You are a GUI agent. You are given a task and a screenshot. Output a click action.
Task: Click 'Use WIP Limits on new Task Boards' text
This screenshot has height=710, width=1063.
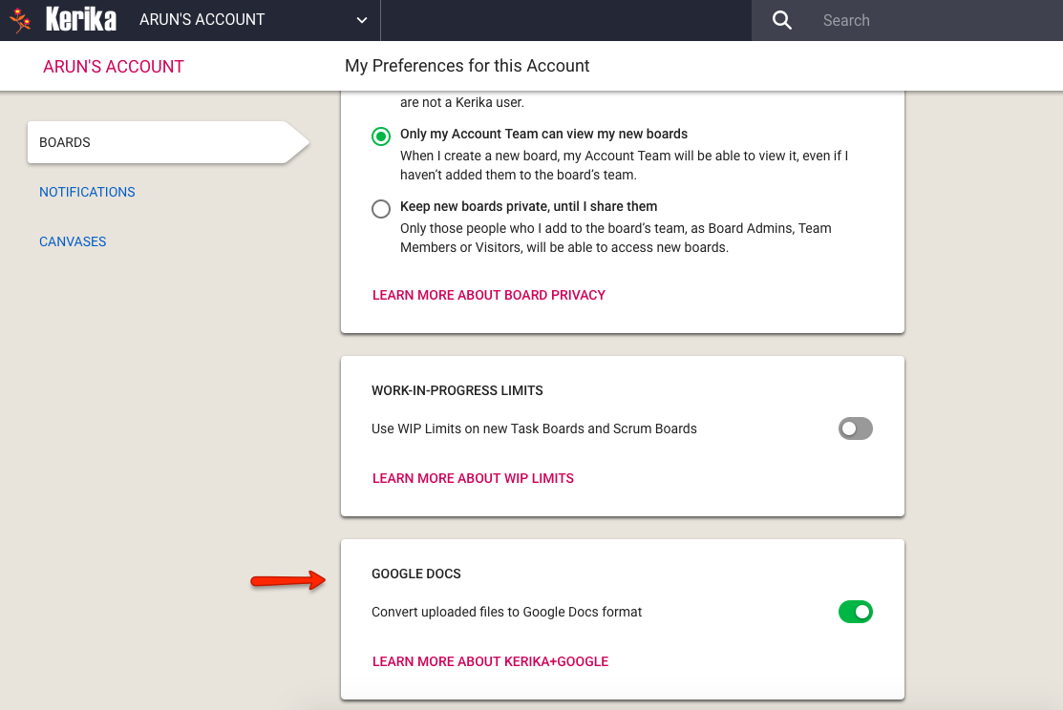pos(534,428)
